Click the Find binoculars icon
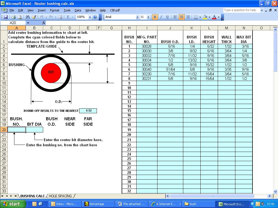 [x=27, y=17]
